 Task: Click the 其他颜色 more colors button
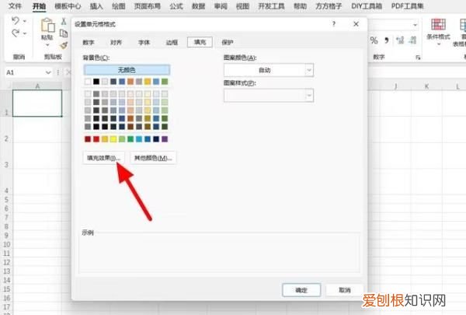click(153, 158)
